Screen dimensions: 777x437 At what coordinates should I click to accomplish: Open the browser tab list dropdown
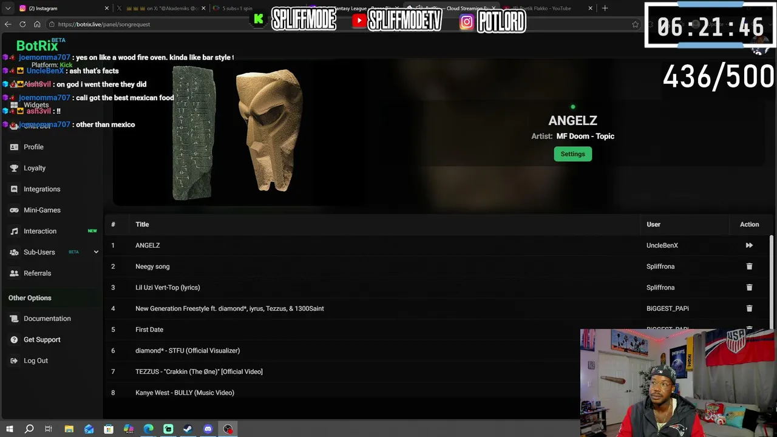pos(8,8)
